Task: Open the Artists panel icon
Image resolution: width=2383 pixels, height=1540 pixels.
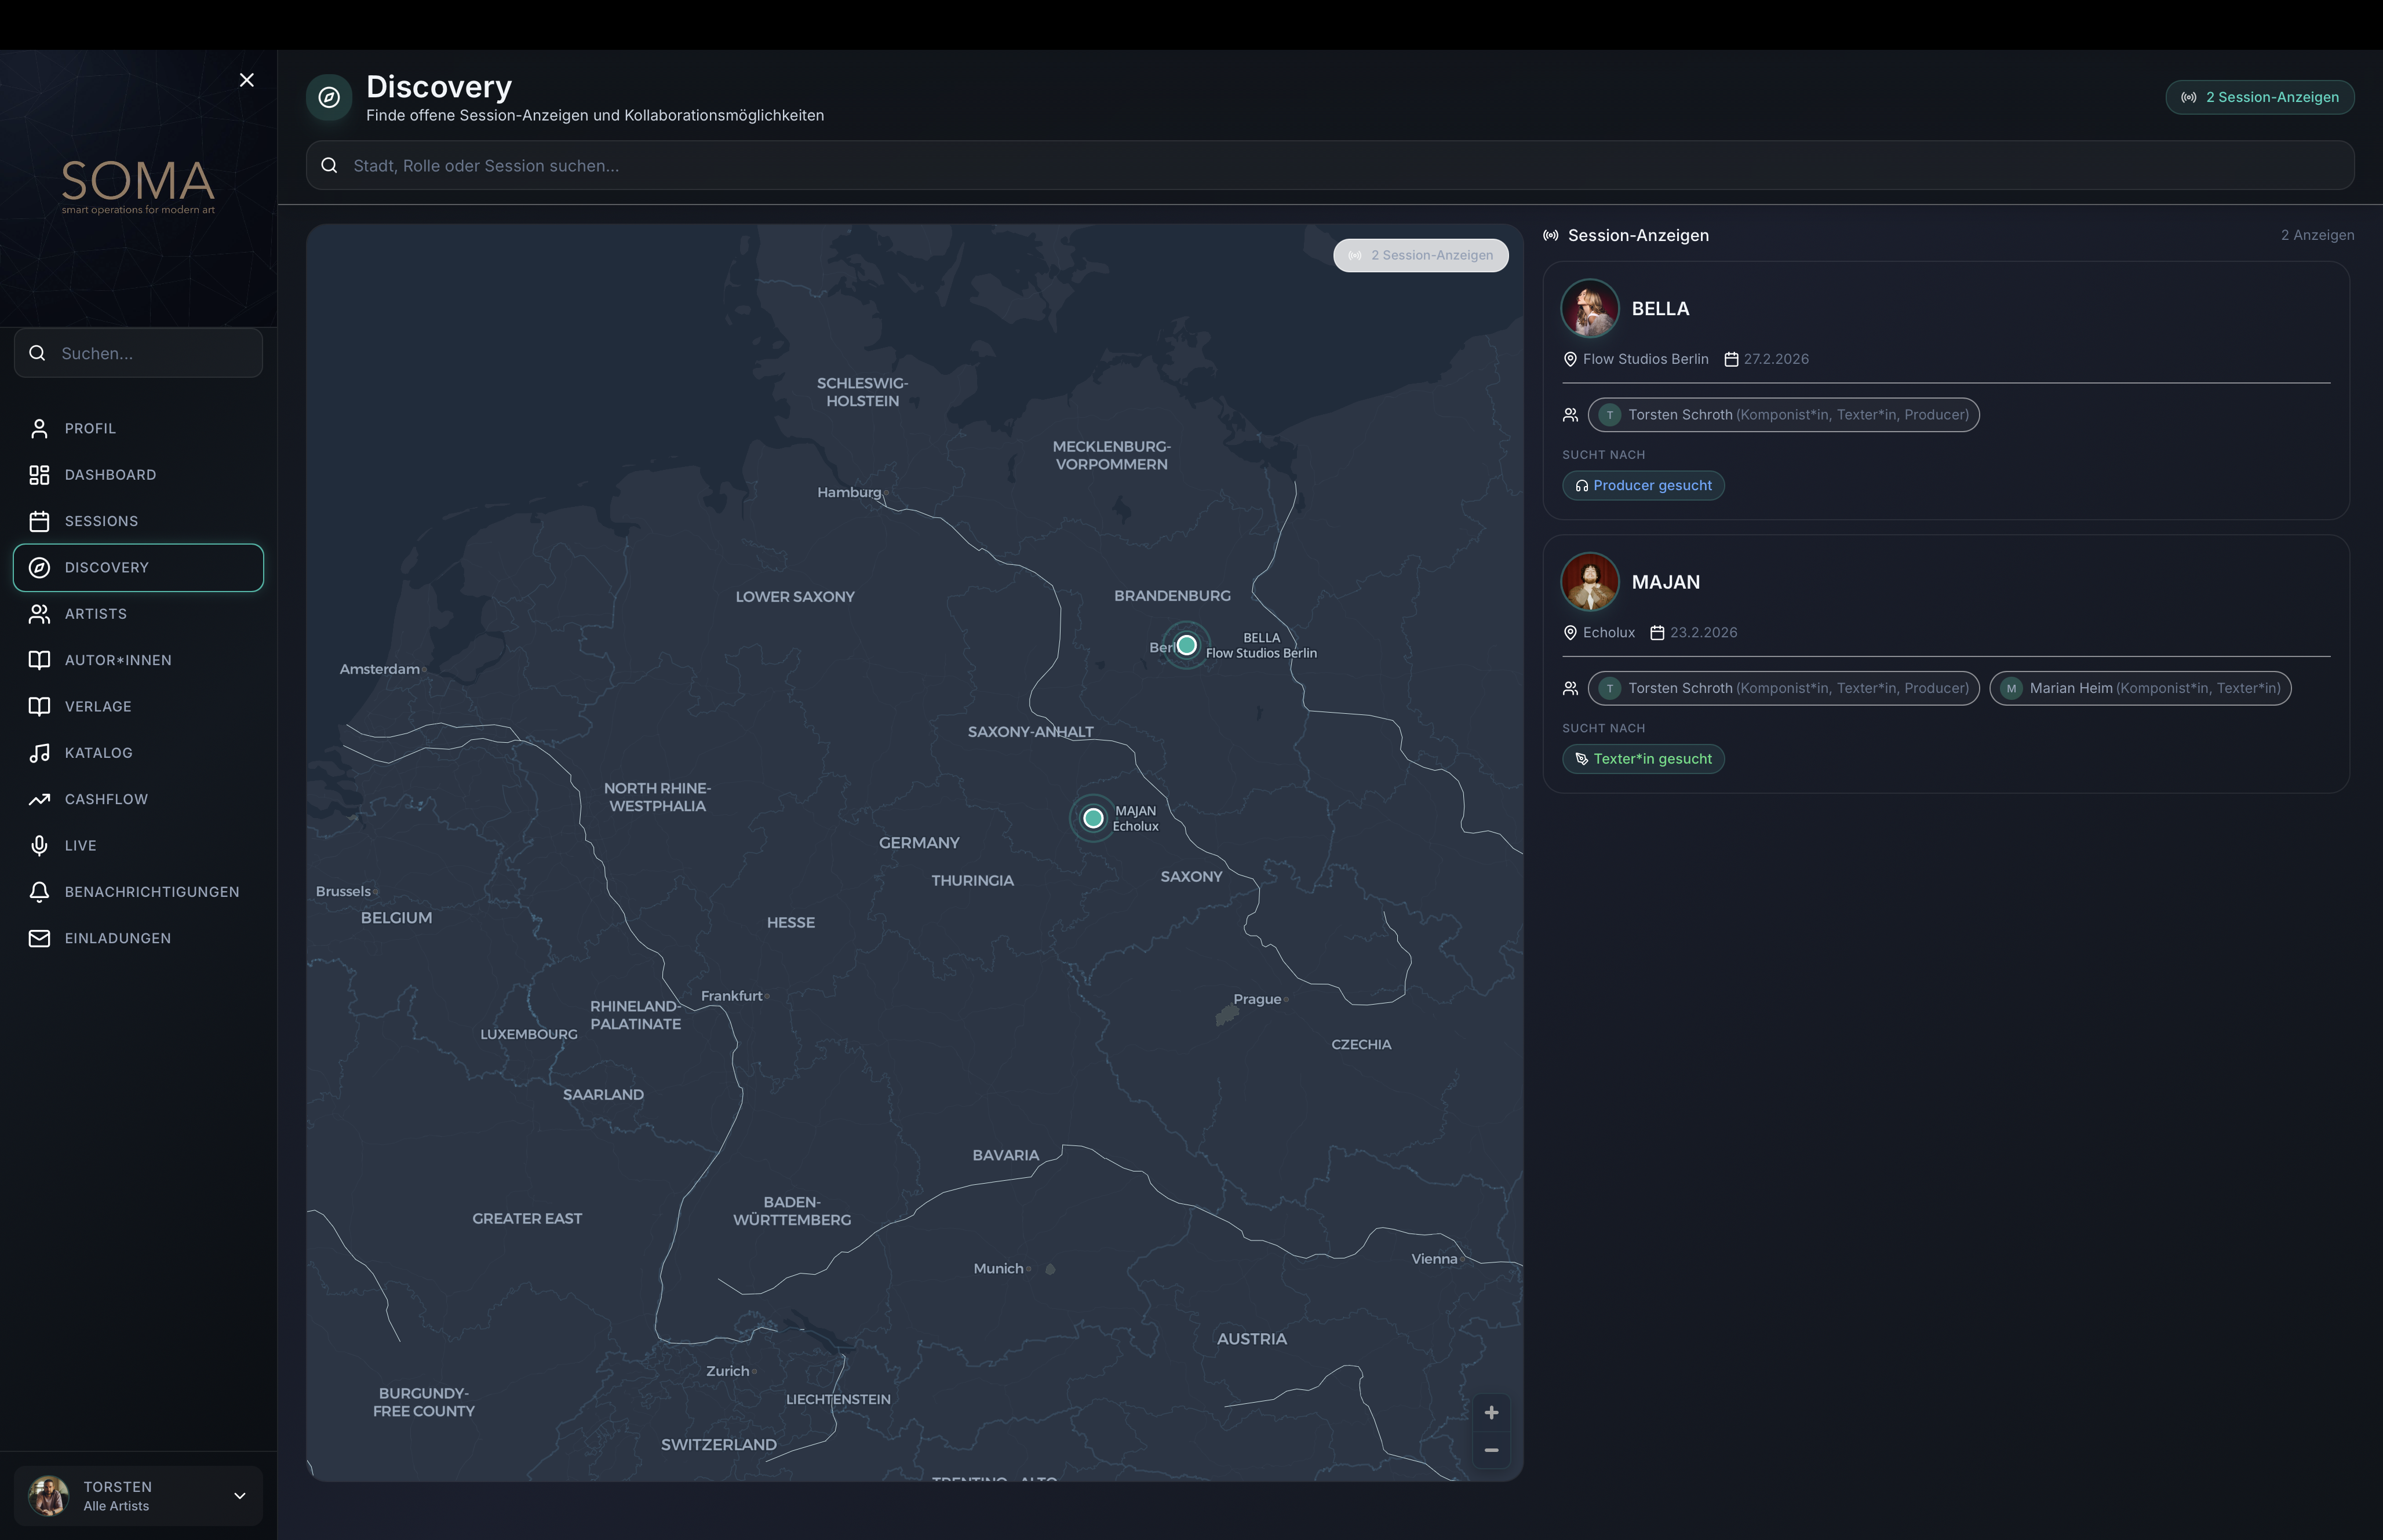Action: click(40, 613)
